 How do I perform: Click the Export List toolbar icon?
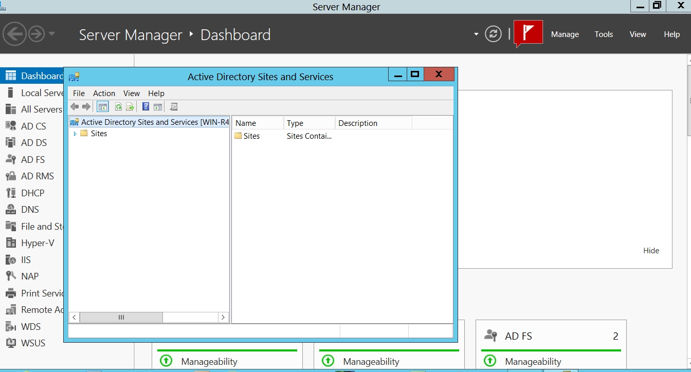pyautogui.click(x=130, y=107)
